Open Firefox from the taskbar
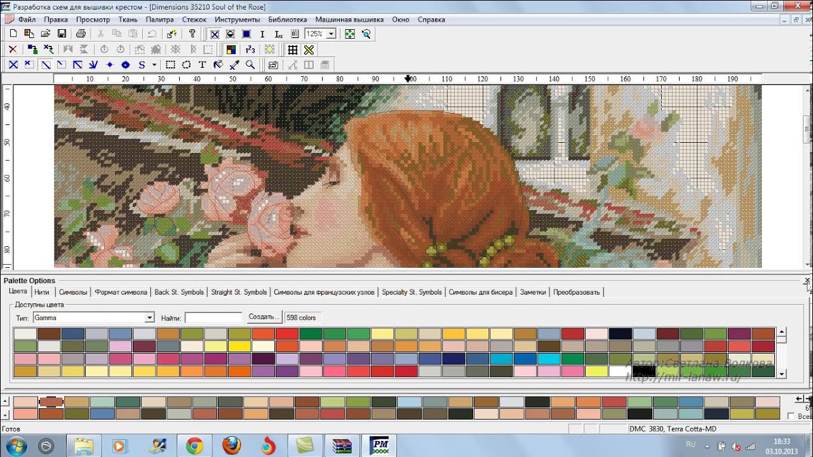This screenshot has height=457, width=813. [x=231, y=446]
